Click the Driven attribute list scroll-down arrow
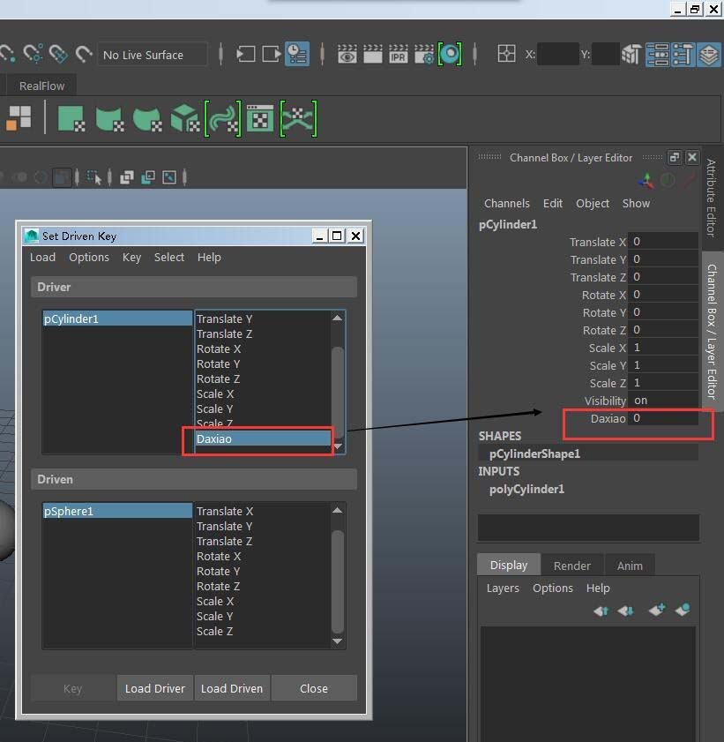The height and width of the screenshot is (742, 724). (x=337, y=641)
